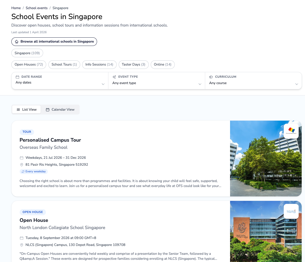Click the 'On-Campus Open Houses' description text

[x=118, y=256]
